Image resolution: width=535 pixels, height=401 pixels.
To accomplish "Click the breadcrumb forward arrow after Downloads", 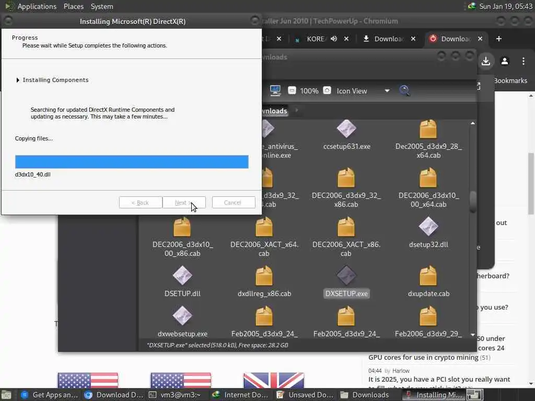I will tap(297, 110).
